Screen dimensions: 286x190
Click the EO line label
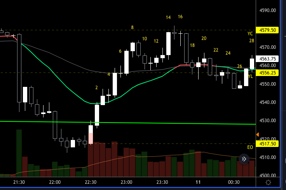coord(250,147)
